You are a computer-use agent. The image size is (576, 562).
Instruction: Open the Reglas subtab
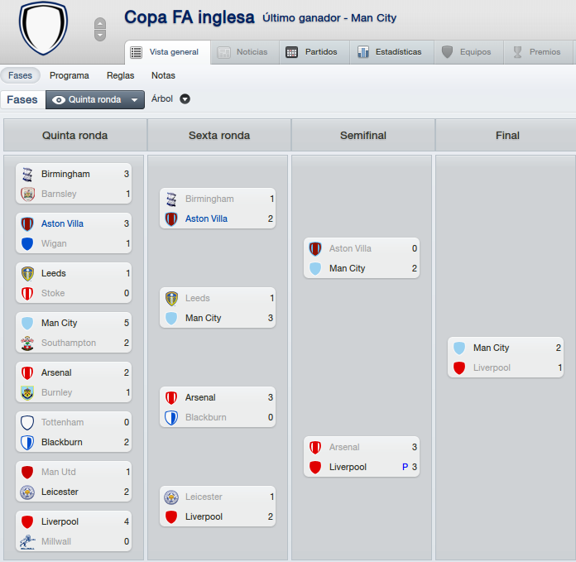pyautogui.click(x=121, y=75)
